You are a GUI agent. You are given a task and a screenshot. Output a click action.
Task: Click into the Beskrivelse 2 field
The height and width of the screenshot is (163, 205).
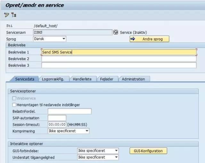pyautogui.click(x=119, y=59)
